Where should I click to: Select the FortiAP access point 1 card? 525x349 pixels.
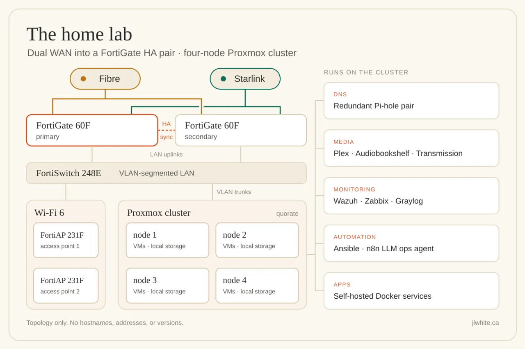click(x=66, y=240)
